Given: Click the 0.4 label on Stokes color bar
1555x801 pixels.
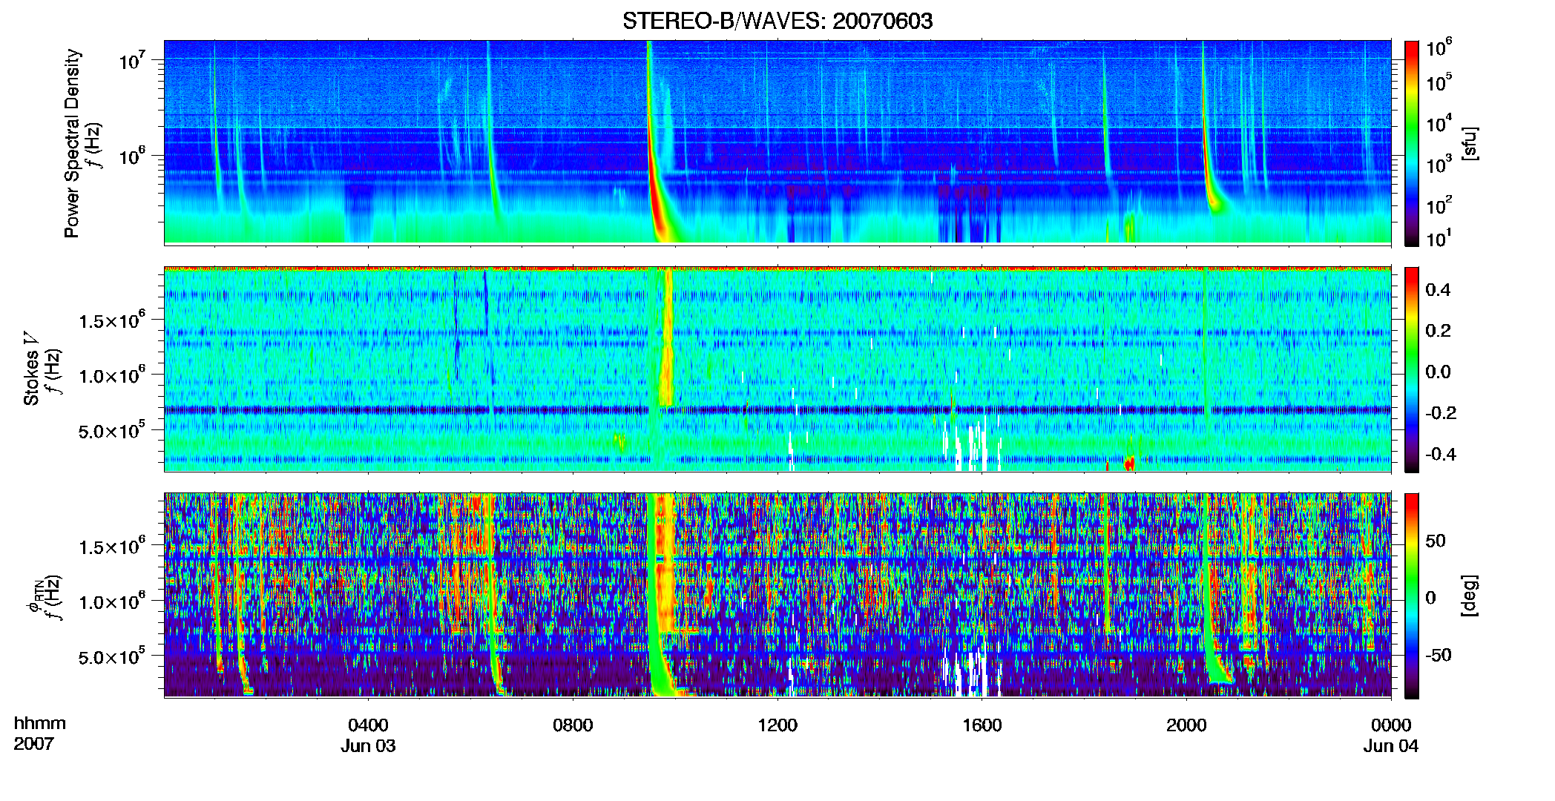Looking at the screenshot, I should [1438, 290].
